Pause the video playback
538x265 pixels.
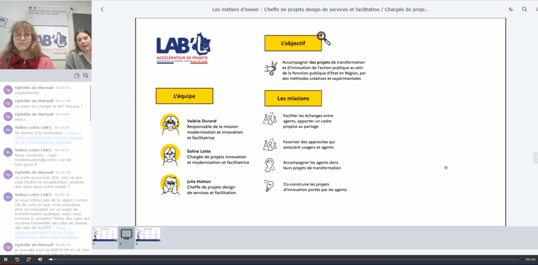click(x=5, y=260)
